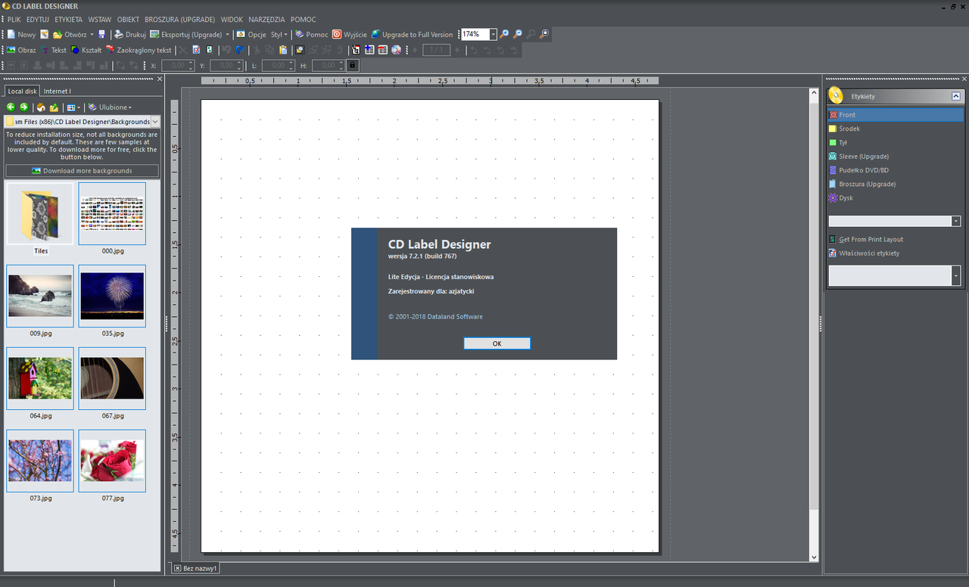Open the PLIK menu
The image size is (969, 587).
click(14, 19)
